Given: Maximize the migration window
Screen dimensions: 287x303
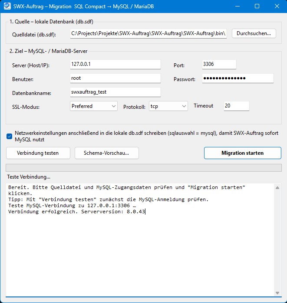Looking at the screenshot, I should [x=257, y=6].
